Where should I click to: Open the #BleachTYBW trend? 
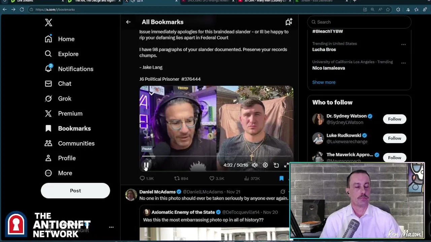click(328, 31)
